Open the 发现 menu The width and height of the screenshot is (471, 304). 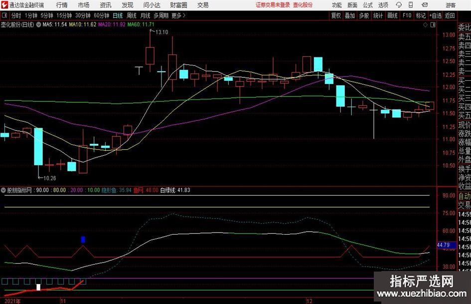(x=128, y=5)
